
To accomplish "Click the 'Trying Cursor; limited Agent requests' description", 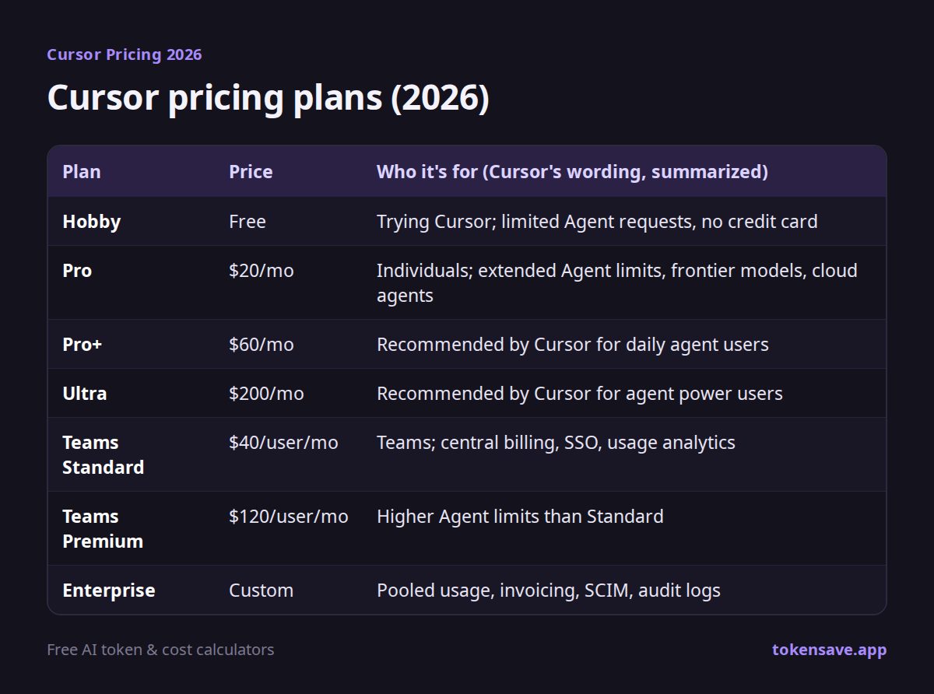I will (x=597, y=222).
